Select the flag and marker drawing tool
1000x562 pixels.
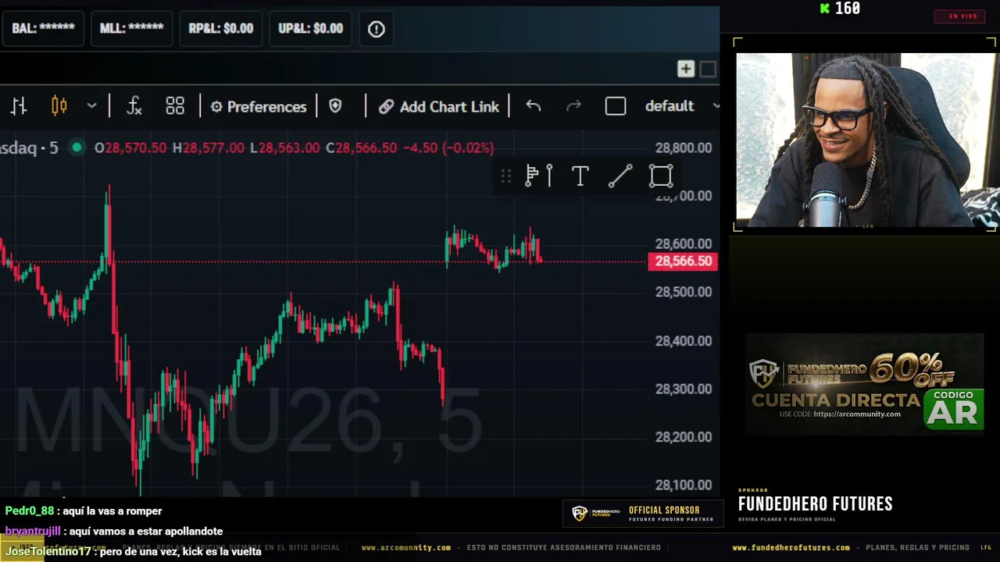pyautogui.click(x=539, y=176)
